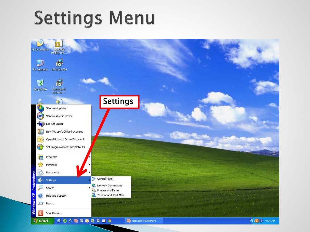Viewport: 310px width, 232px height.
Task: Launch Outlook from quick launch bar
Action: click(87, 221)
